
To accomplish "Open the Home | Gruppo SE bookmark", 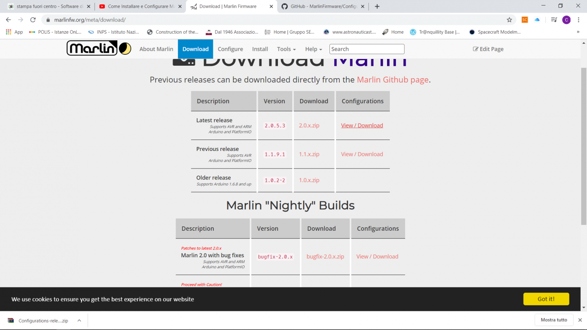I will coord(290,32).
